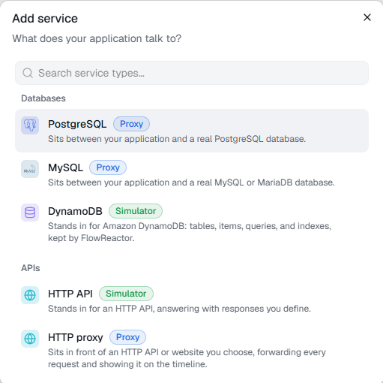383x383 pixels.
Task: Click the Proxy badge next to PostgreSQL
Action: click(131, 124)
